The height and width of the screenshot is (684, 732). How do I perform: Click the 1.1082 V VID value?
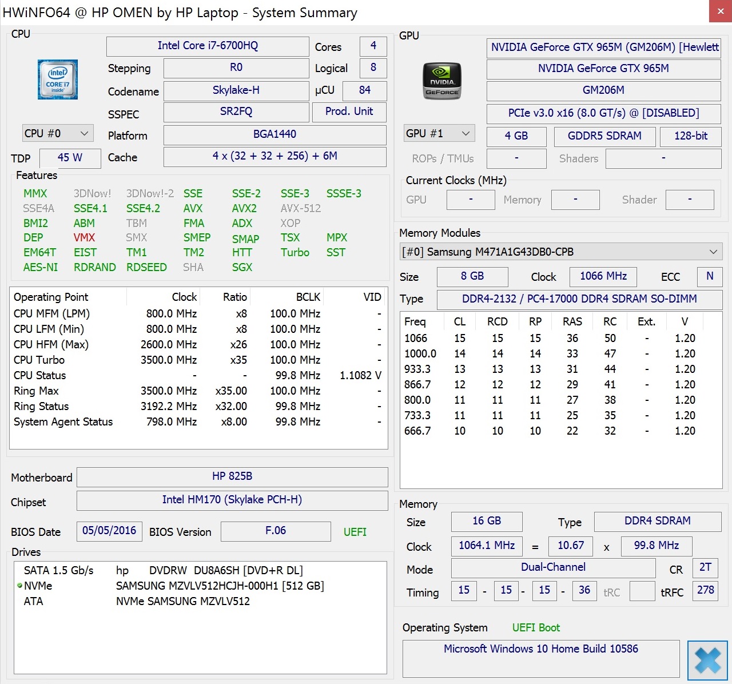tap(360, 375)
